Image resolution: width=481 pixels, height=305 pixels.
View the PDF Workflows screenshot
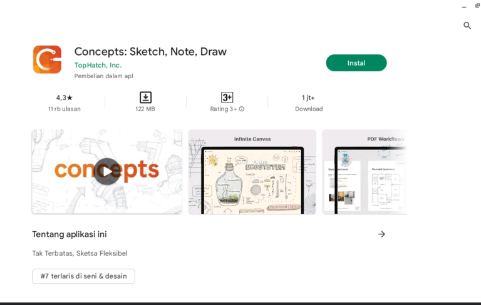tap(365, 172)
